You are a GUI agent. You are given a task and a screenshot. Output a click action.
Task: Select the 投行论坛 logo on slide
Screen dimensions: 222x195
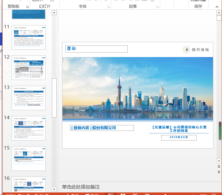(196, 50)
